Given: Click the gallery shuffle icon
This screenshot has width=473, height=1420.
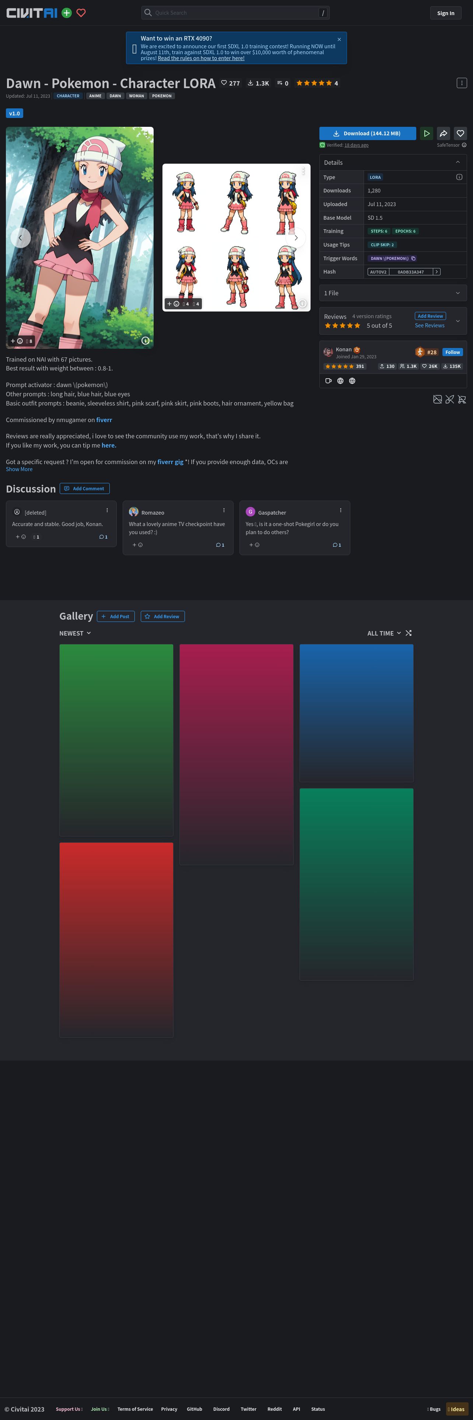Looking at the screenshot, I should 409,633.
